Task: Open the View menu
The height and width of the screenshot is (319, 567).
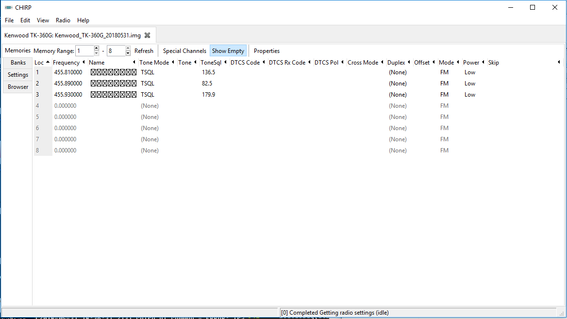Action: point(43,20)
